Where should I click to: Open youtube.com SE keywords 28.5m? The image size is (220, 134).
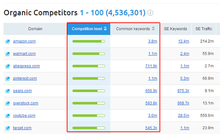[184, 115]
